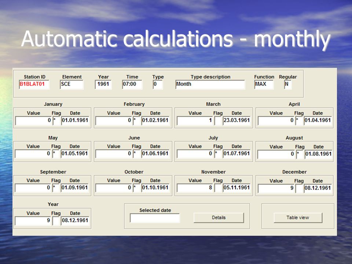Select the Station ID field B1BLAT01
The image size is (352, 264).
[34, 84]
